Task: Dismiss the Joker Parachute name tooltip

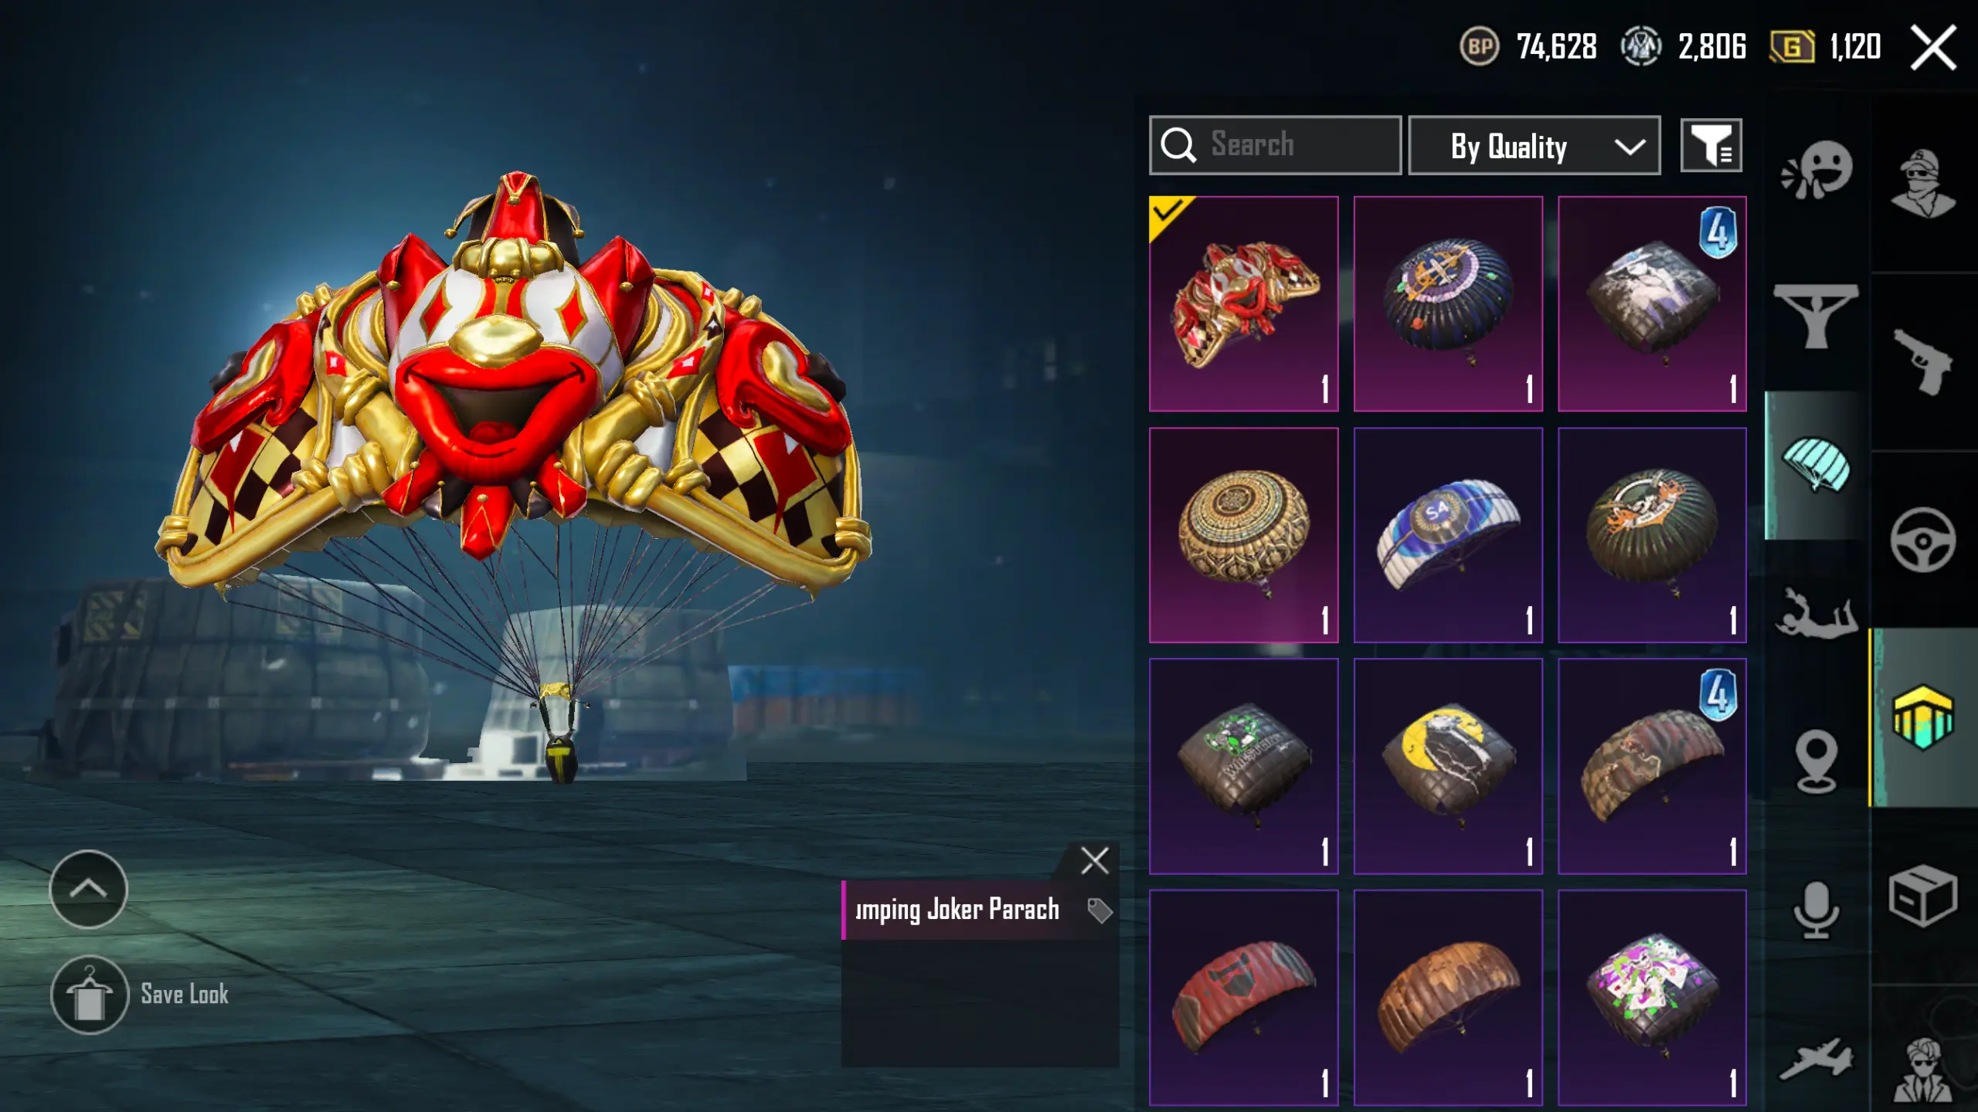Action: [1095, 860]
